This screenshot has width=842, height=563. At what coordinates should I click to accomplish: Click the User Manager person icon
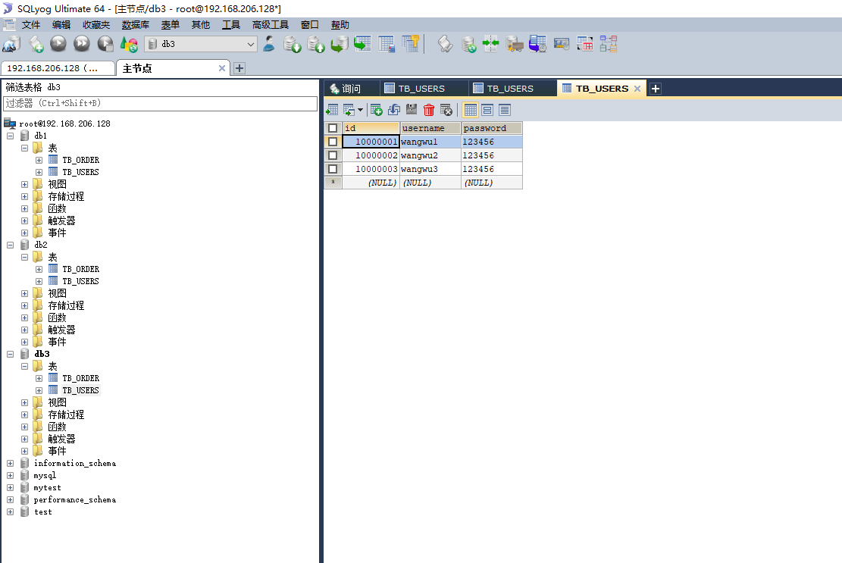(x=269, y=44)
